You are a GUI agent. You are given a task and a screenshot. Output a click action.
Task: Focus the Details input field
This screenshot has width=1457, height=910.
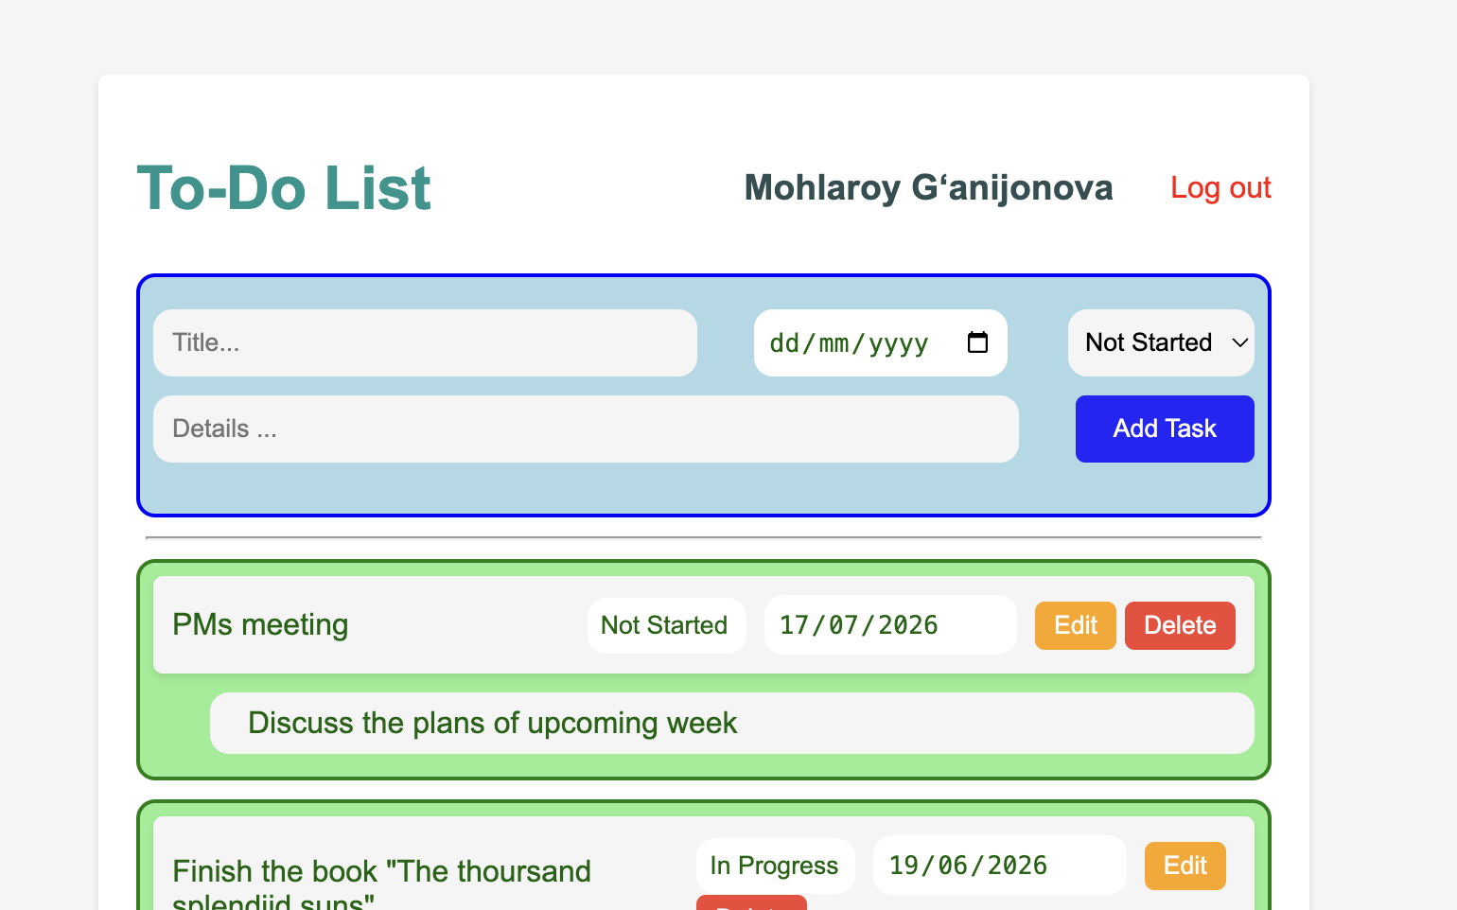pos(586,429)
